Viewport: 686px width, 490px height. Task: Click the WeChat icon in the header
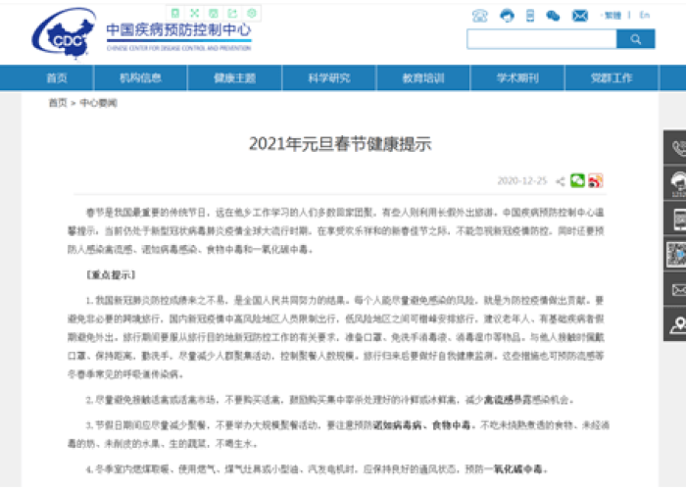[x=553, y=16]
